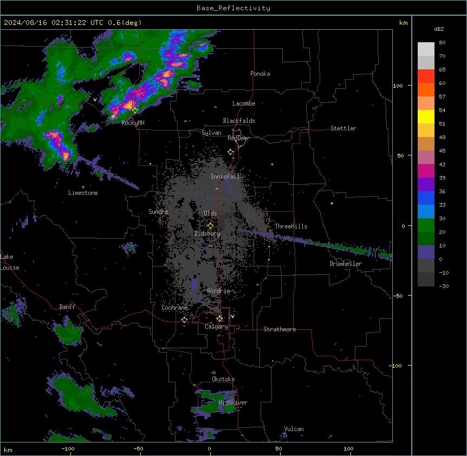Click the Strathmore label

pyautogui.click(x=280, y=329)
